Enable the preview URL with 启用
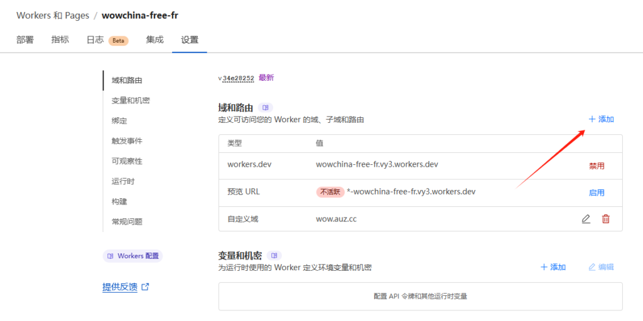 coord(597,192)
